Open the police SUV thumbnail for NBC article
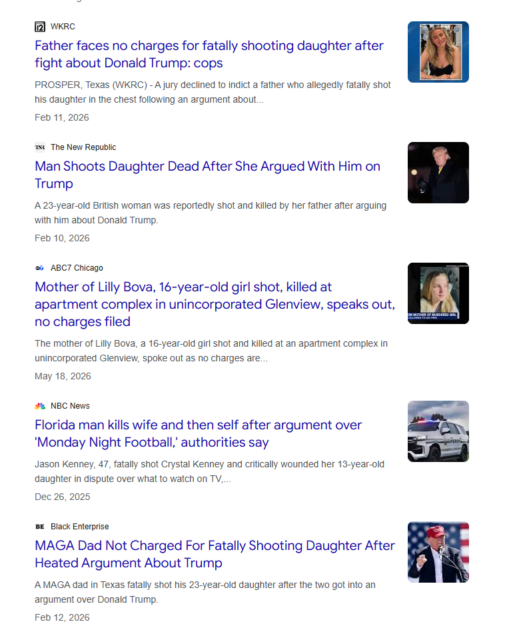 pyautogui.click(x=438, y=431)
